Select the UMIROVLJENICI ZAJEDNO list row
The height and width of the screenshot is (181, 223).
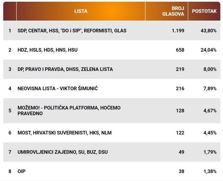coord(63,152)
